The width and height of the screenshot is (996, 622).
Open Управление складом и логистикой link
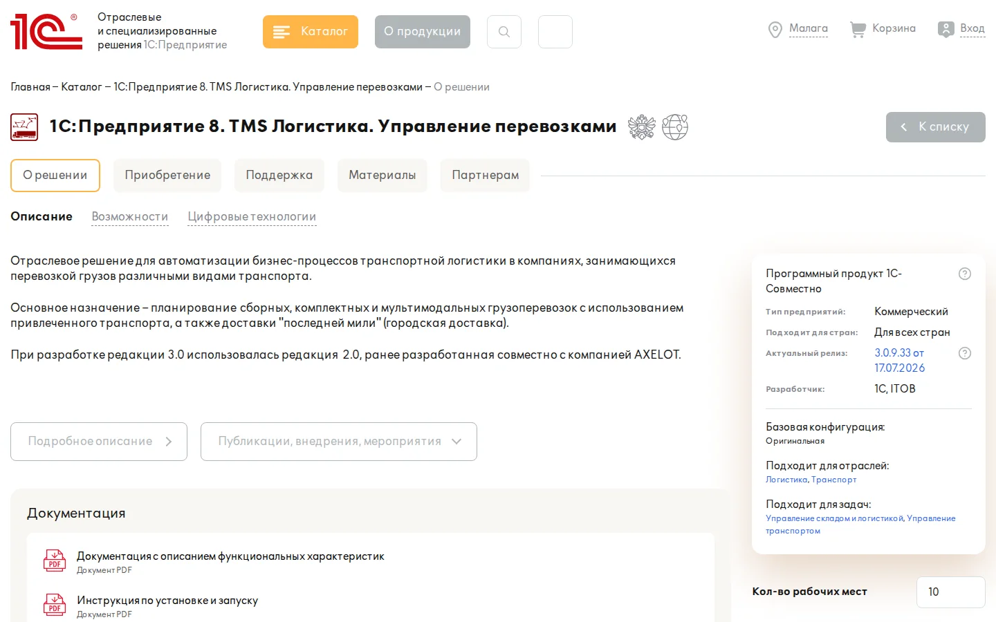coord(834,518)
